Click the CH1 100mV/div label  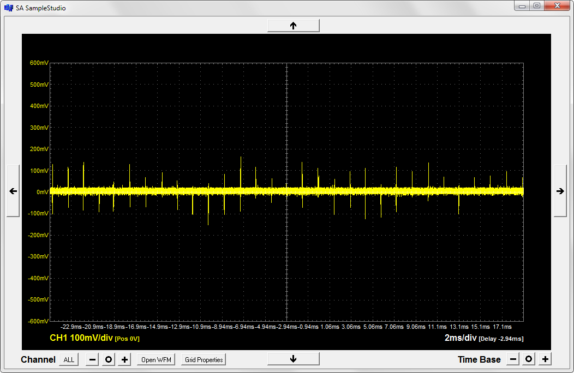[81, 338]
